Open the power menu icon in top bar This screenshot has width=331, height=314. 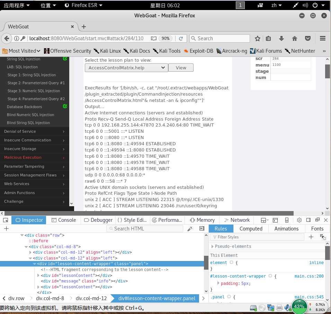(315, 5)
